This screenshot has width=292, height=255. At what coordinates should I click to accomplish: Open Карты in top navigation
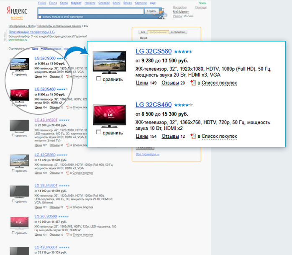[x=64, y=3]
